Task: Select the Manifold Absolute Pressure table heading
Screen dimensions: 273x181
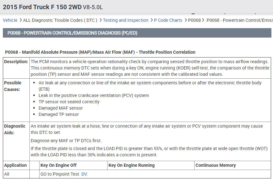Action: click(100, 52)
